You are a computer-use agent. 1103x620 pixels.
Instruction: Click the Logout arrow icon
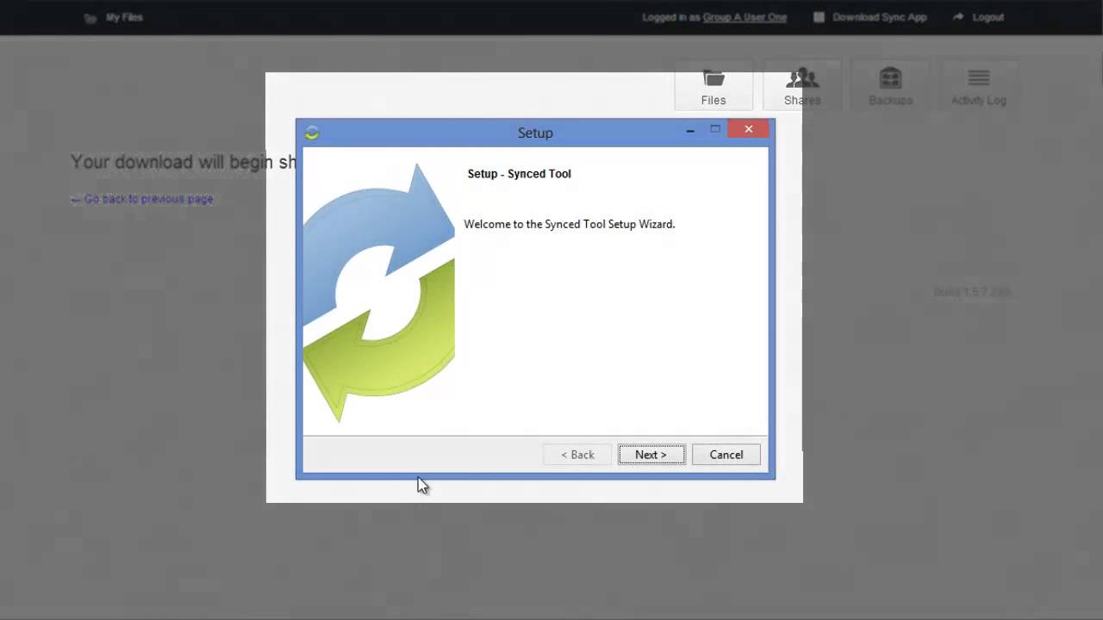click(958, 17)
